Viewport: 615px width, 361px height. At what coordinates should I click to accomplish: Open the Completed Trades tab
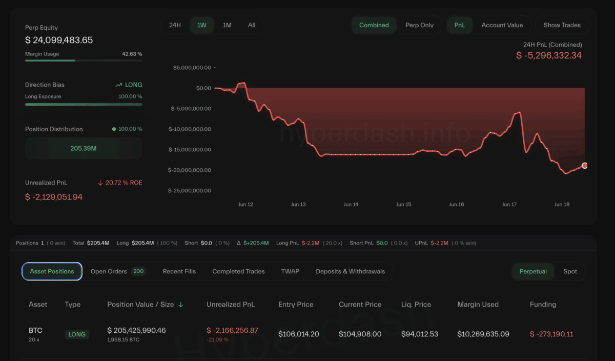click(x=238, y=271)
